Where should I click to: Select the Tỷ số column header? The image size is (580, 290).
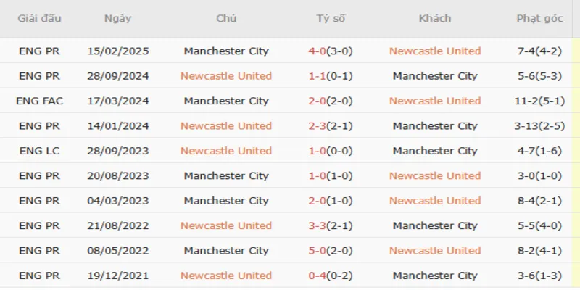click(x=331, y=19)
